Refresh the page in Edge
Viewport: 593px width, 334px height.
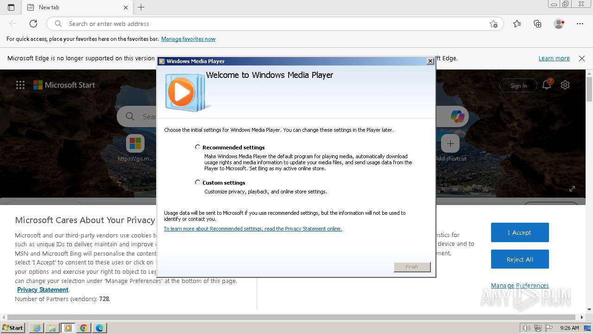[33, 24]
